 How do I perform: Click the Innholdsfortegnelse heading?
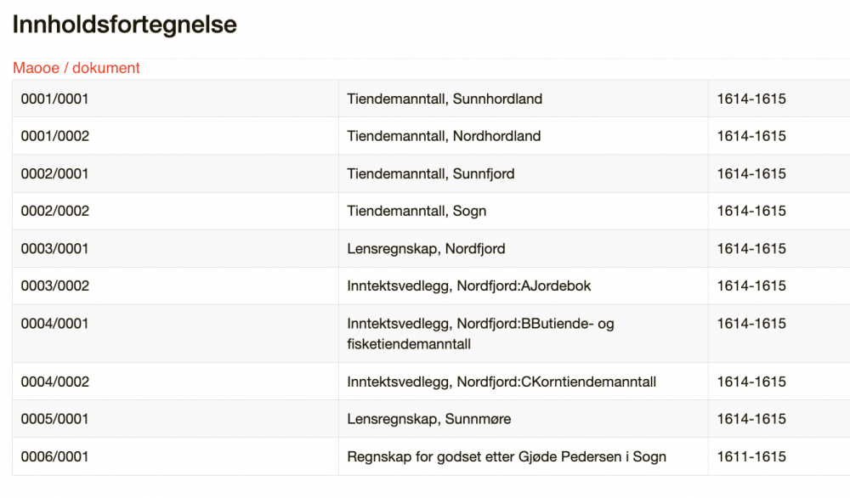coord(124,25)
